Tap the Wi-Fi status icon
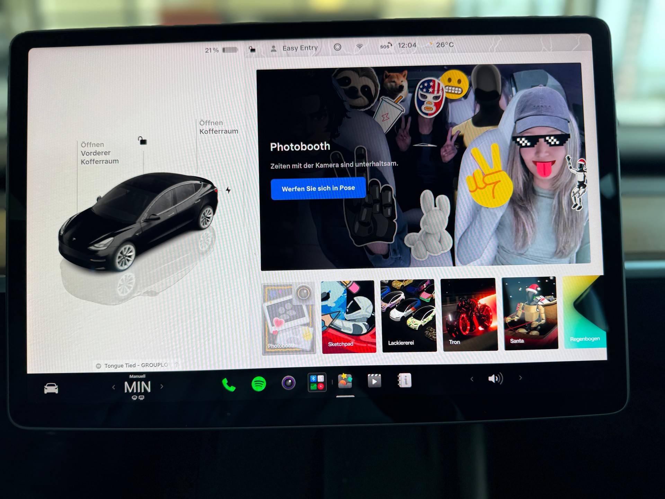Image resolution: width=665 pixels, height=499 pixels. click(x=360, y=47)
